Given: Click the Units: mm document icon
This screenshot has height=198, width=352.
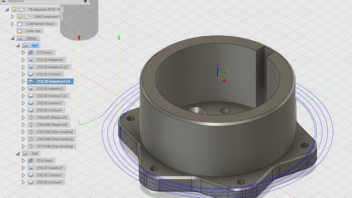Looking at the screenshot, I should (20, 31).
